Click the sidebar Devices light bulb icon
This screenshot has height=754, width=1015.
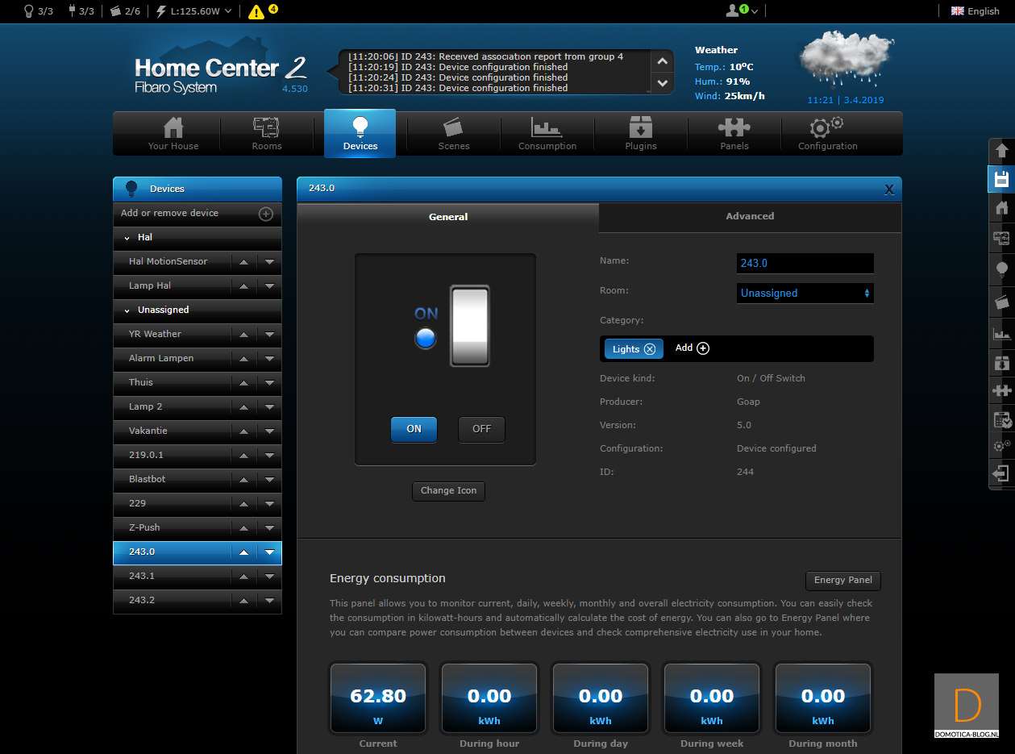coord(1001,269)
